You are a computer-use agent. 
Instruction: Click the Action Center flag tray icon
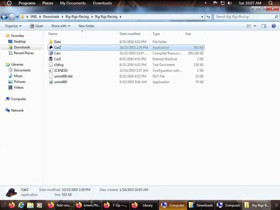(215, 3)
